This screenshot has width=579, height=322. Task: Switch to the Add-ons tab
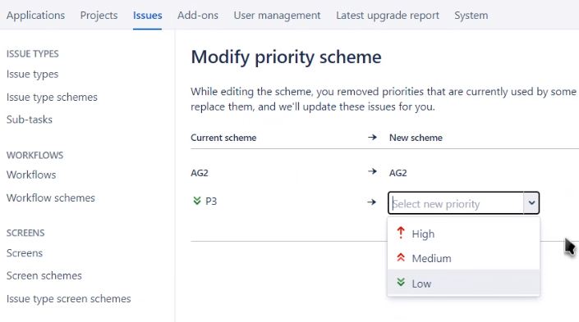point(198,15)
